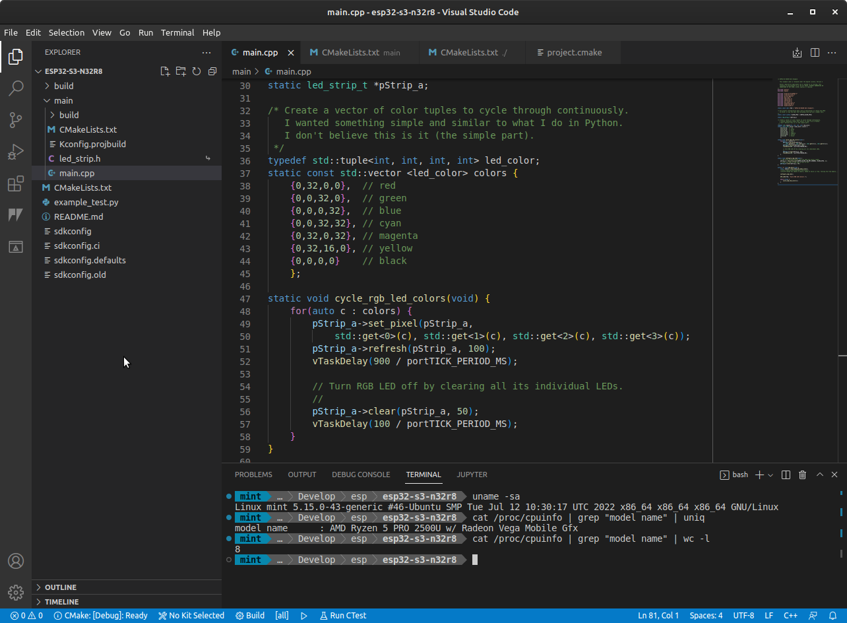847x623 pixels.
Task: Click CMake: [Debug]: Ready status item
Action: point(100,615)
